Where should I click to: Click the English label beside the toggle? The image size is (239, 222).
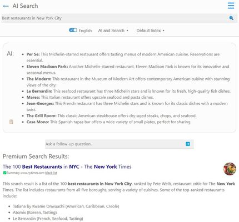pos(85,31)
